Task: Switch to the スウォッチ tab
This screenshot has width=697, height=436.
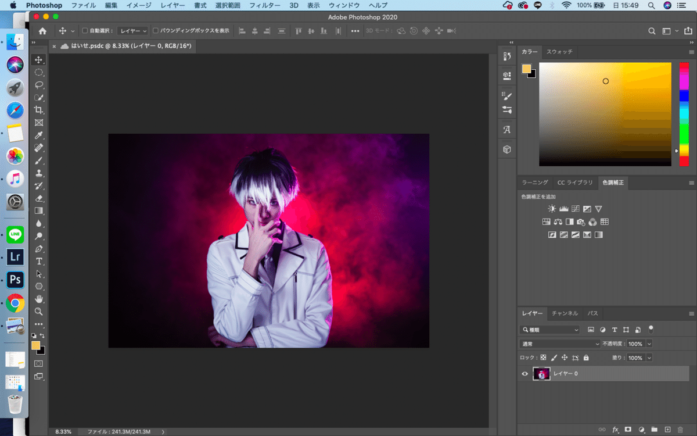Action: 559,52
